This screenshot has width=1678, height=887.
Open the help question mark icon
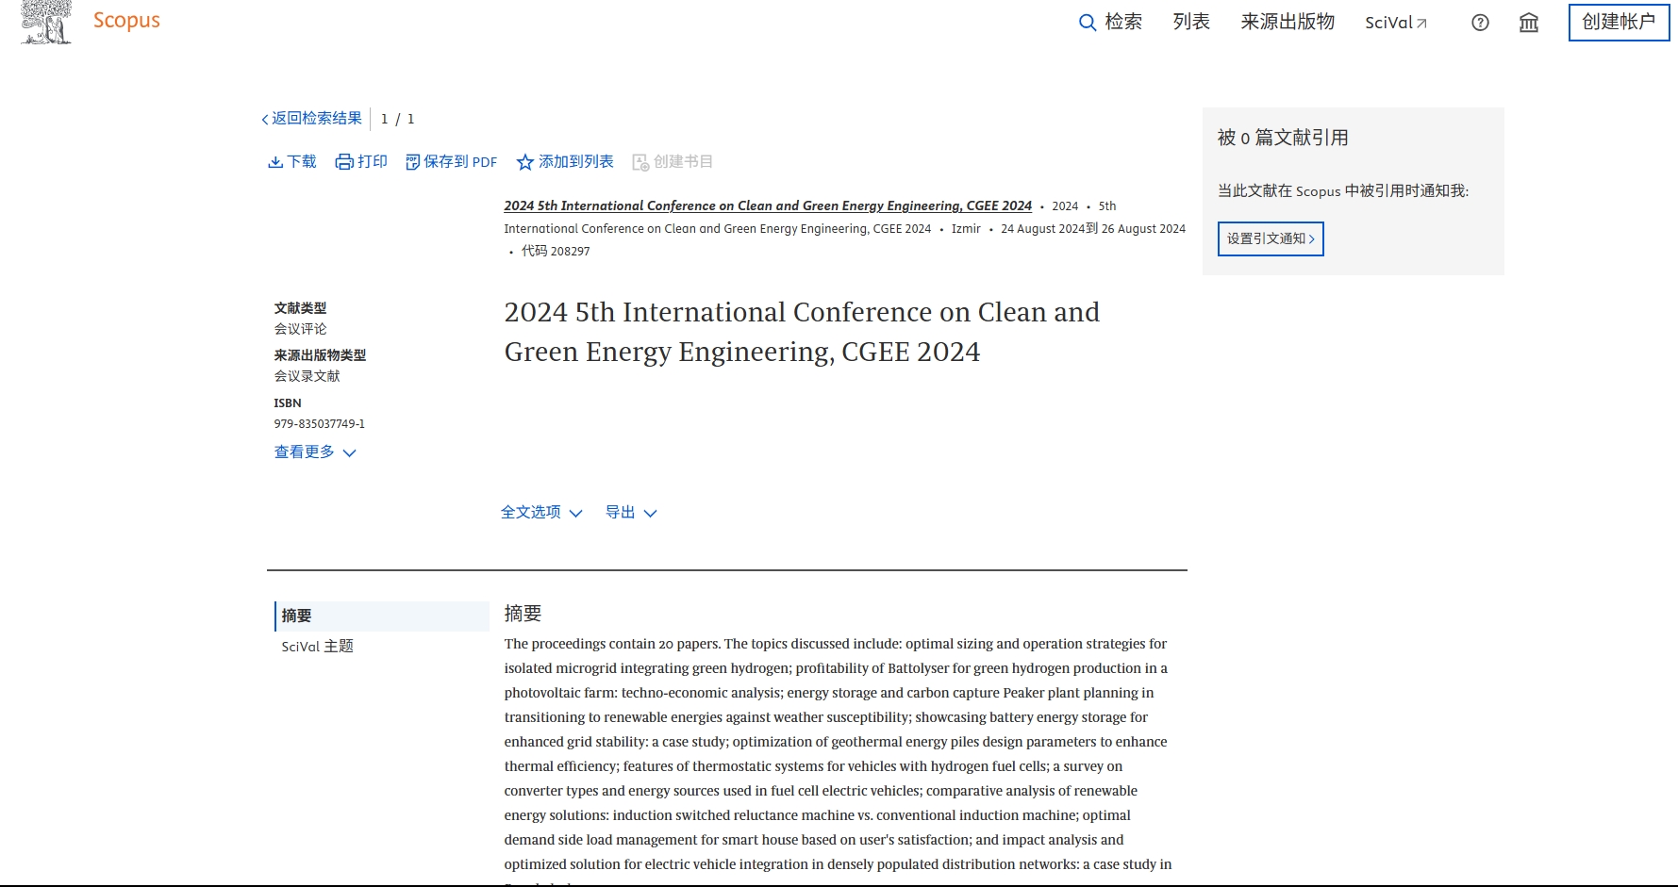point(1481,23)
